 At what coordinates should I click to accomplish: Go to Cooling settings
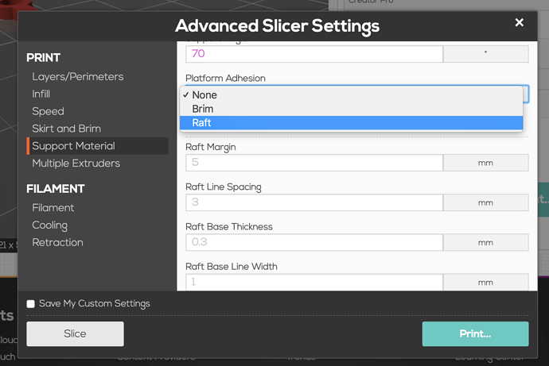tap(49, 225)
